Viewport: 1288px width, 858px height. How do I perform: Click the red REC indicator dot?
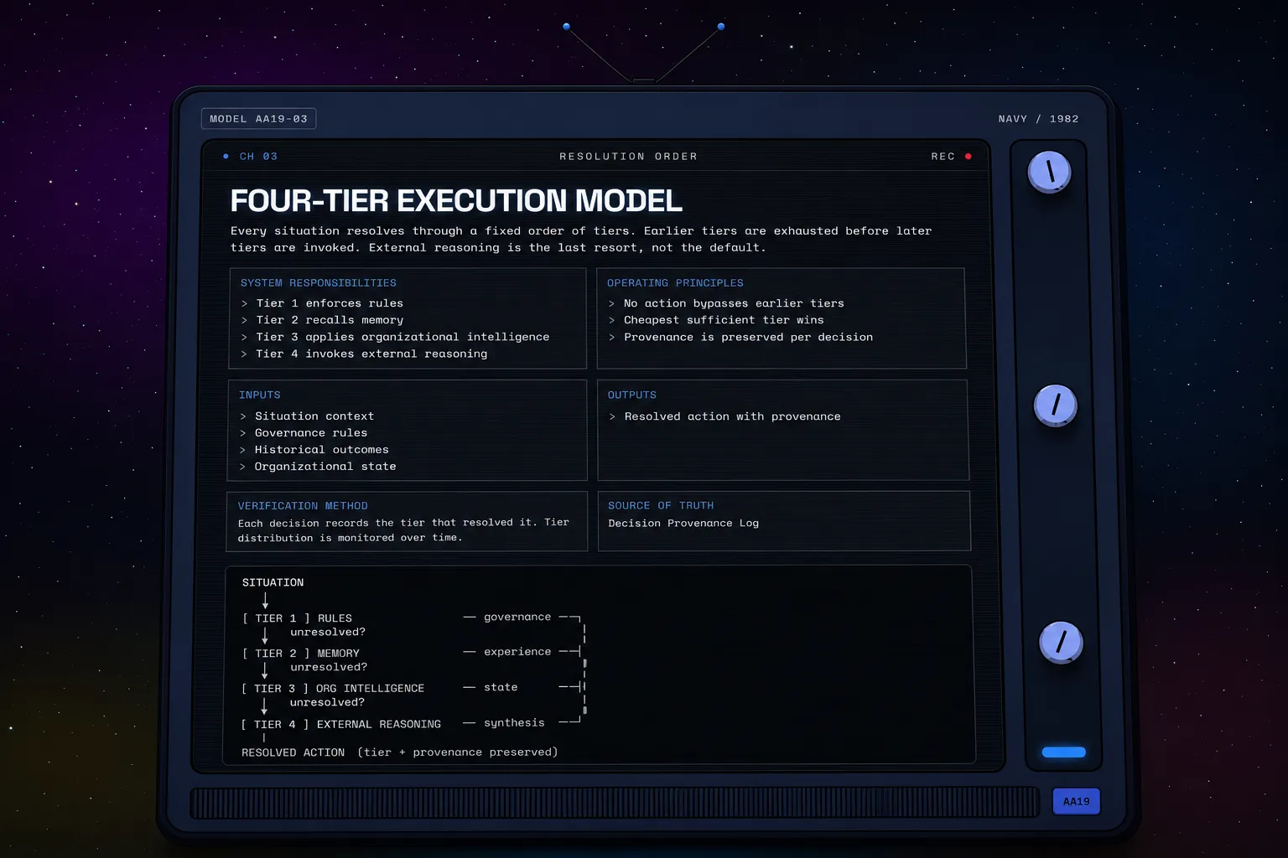click(968, 157)
